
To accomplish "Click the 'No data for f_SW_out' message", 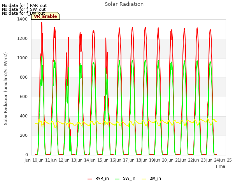I will tap(24, 9).
